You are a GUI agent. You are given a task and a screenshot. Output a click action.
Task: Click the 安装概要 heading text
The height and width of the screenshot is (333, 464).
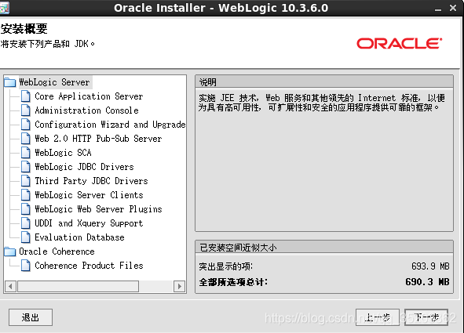tap(24, 29)
